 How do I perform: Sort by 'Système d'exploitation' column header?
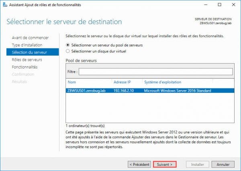pos(163,82)
